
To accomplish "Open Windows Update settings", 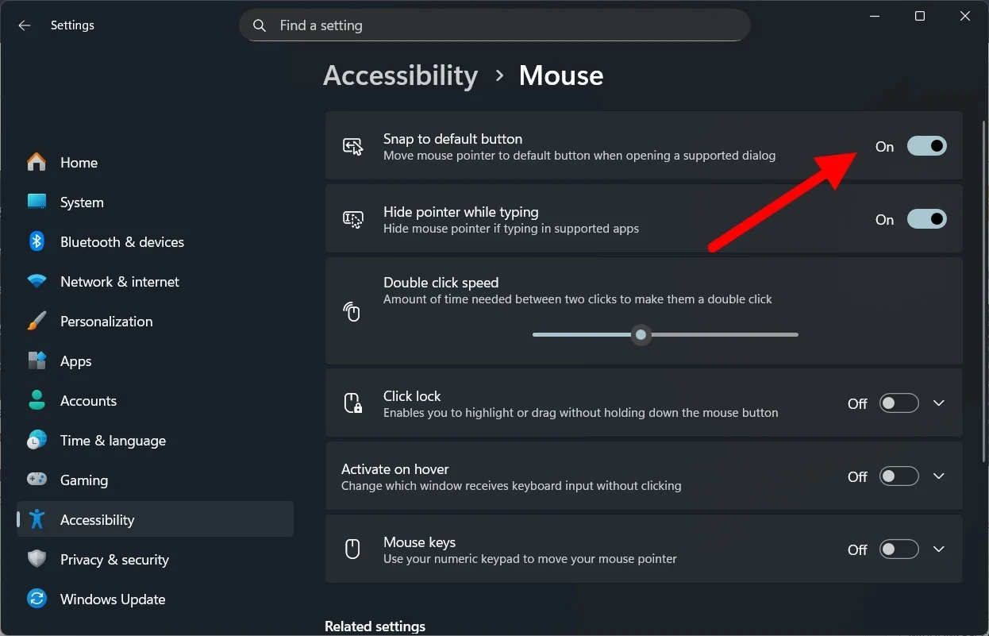I will (112, 599).
